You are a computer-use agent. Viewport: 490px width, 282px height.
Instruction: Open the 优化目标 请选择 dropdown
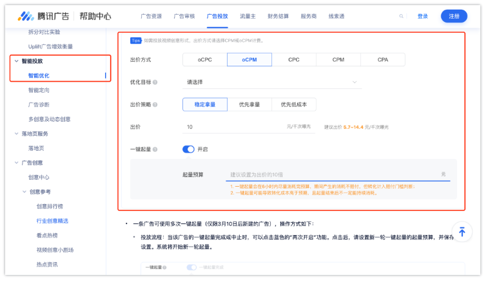pos(272,82)
